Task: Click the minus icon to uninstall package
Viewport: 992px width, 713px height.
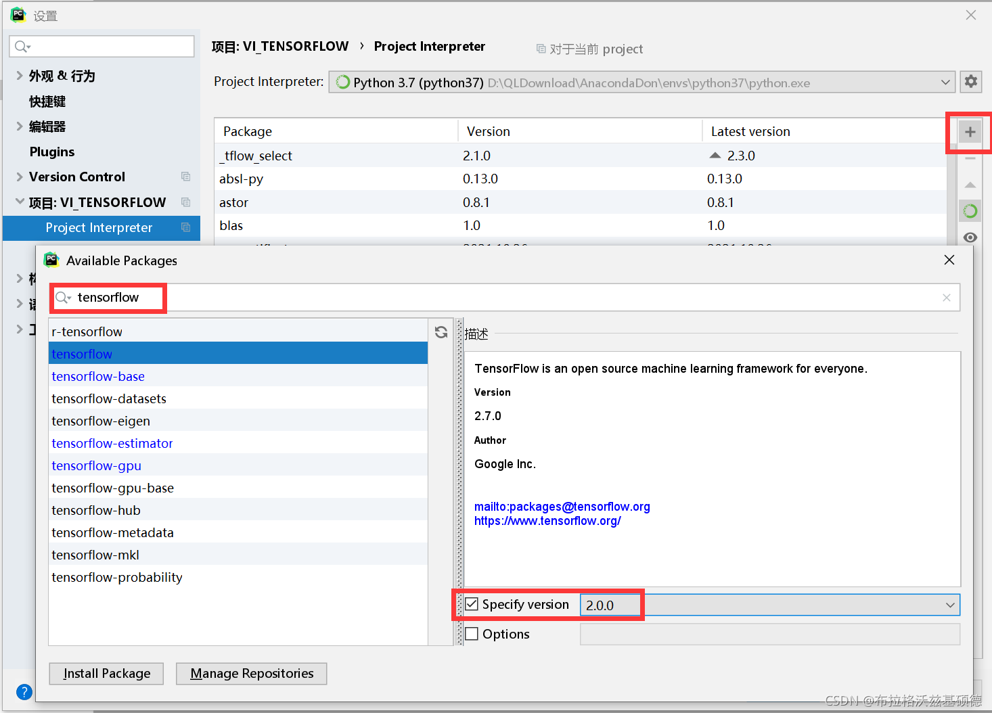Action: click(x=970, y=158)
